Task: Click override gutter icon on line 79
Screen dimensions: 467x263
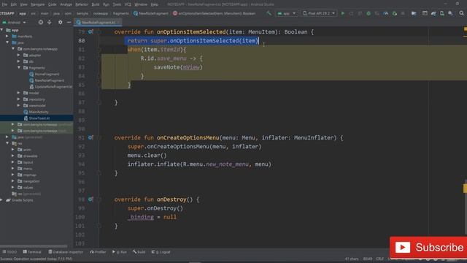Action: pyautogui.click(x=90, y=32)
